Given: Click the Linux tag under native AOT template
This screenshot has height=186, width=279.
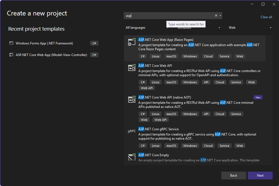Looking at the screenshot, I should click(156, 114).
